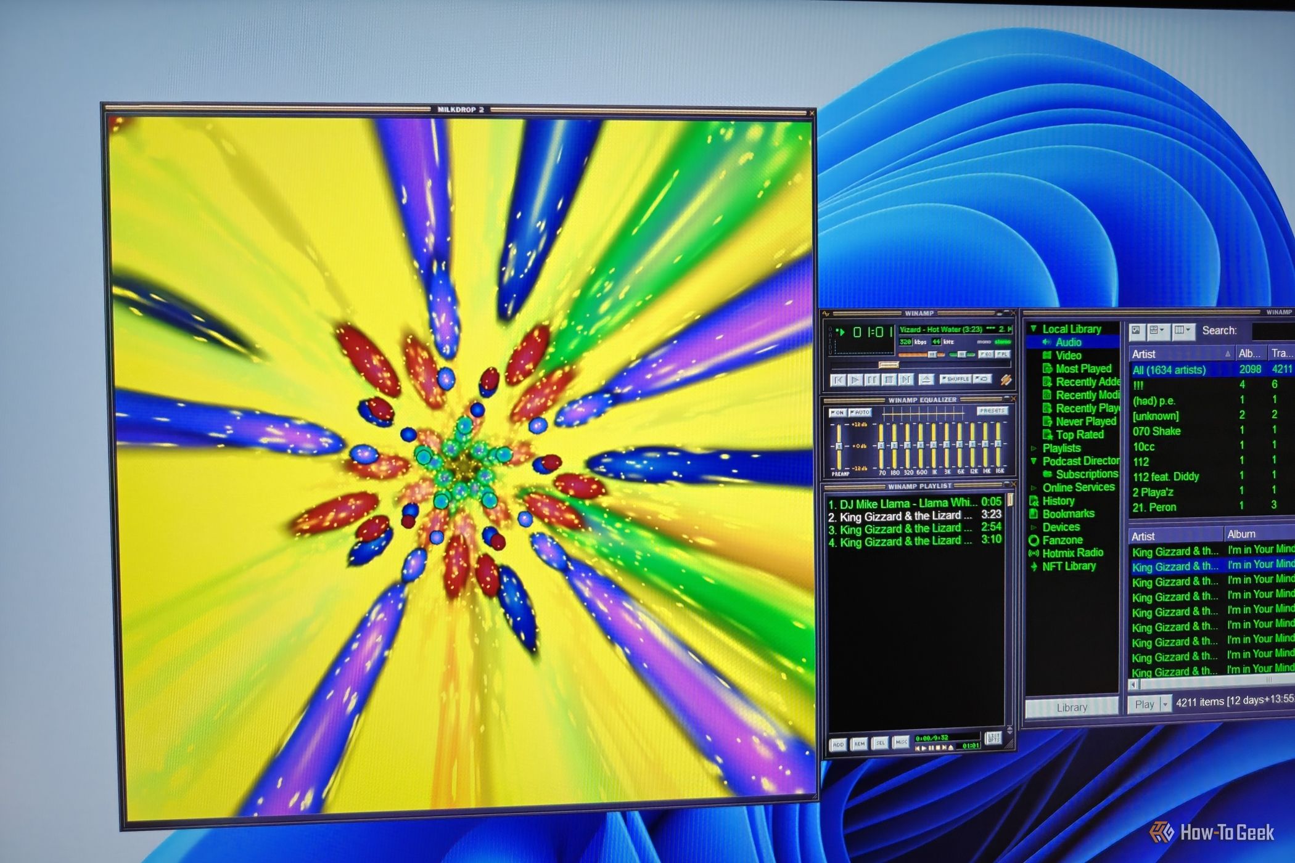Open the LIST OPTS menu
The image size is (1295, 863).
tap(993, 738)
